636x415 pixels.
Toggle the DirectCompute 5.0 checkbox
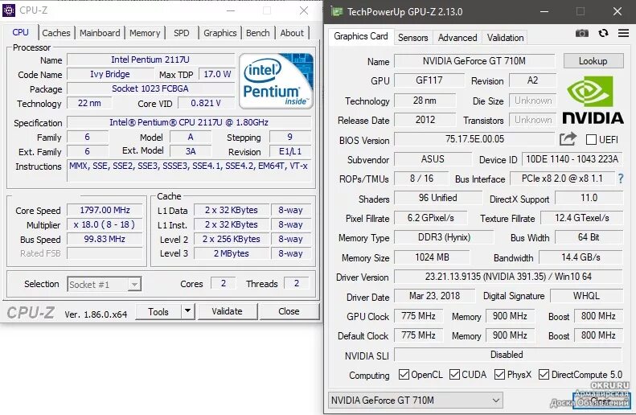(544, 375)
